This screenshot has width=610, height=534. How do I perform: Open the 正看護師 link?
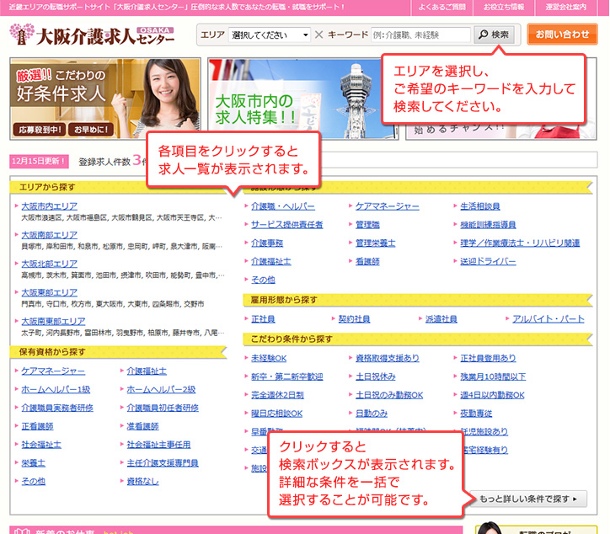(37, 426)
